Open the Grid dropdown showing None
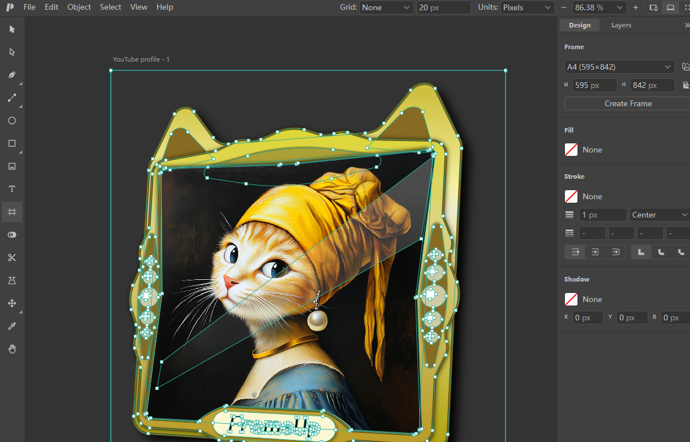 386,7
